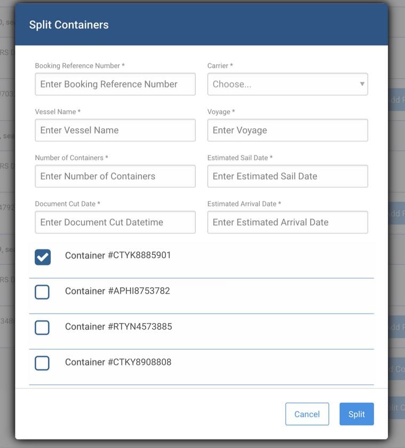Click the Container #CTKY8908808 row label
The width and height of the screenshot is (405, 448).
(x=118, y=362)
